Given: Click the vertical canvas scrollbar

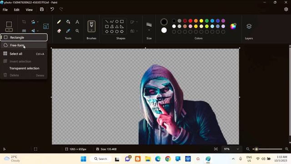Looking at the screenshot, I should tap(290, 91).
